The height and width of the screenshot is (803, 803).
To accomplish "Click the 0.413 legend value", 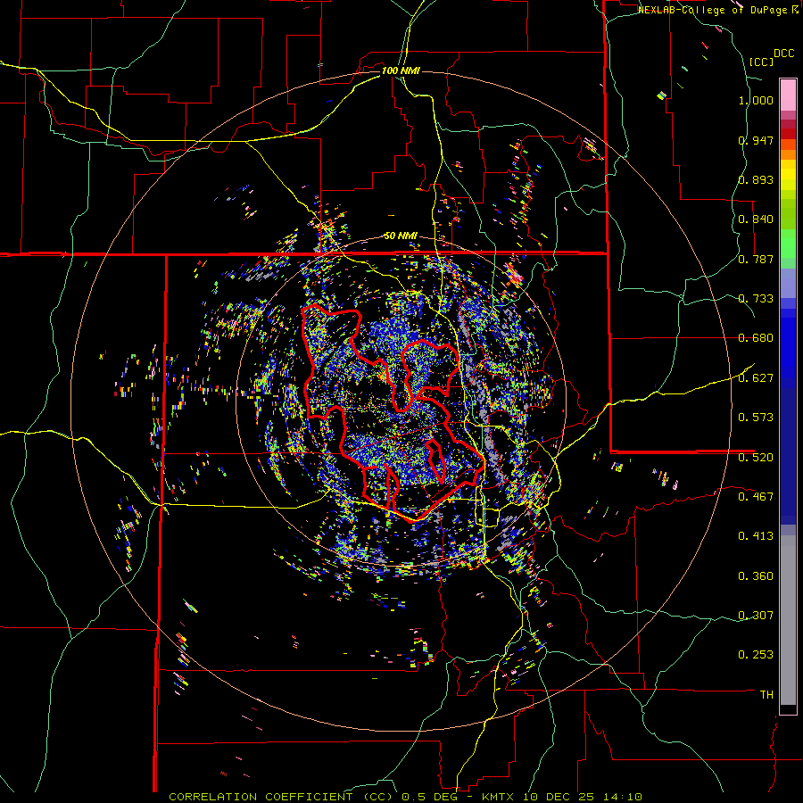I will (x=756, y=536).
